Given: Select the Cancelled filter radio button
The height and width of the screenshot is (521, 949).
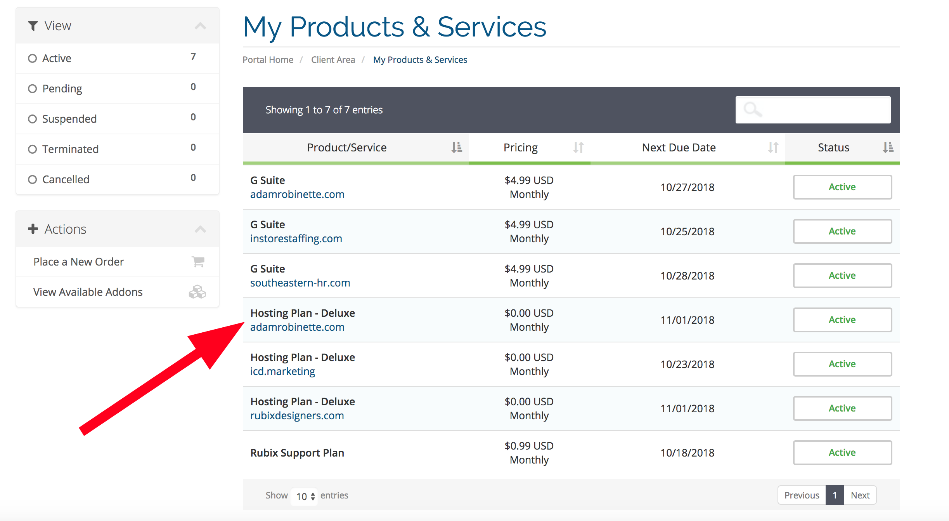Looking at the screenshot, I should click(33, 179).
